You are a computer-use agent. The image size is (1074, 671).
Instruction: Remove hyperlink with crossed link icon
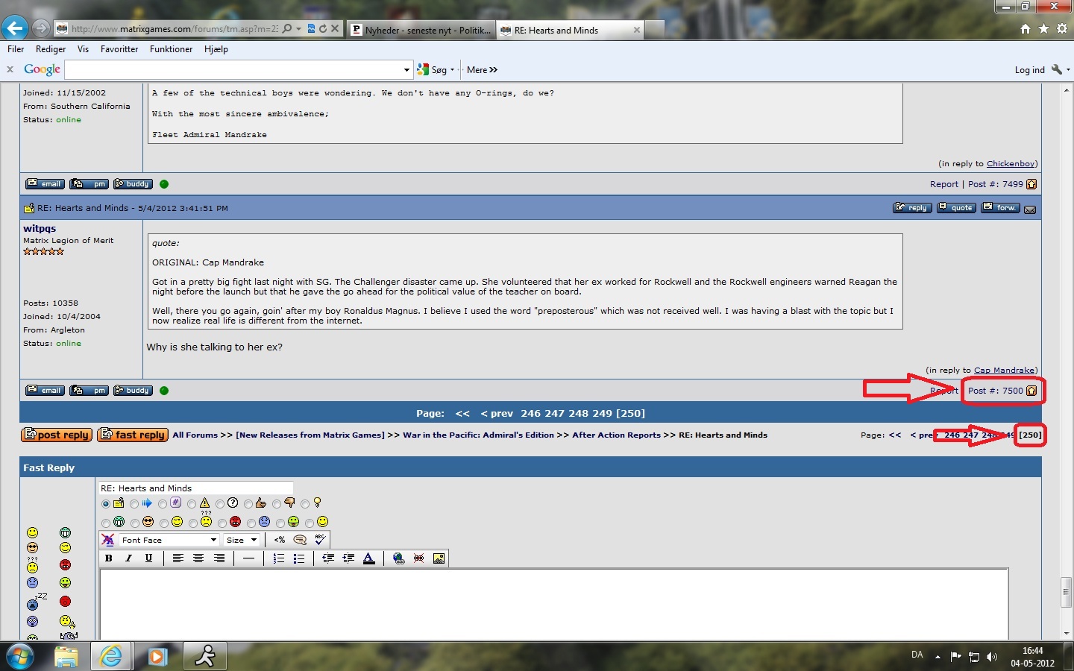(419, 558)
